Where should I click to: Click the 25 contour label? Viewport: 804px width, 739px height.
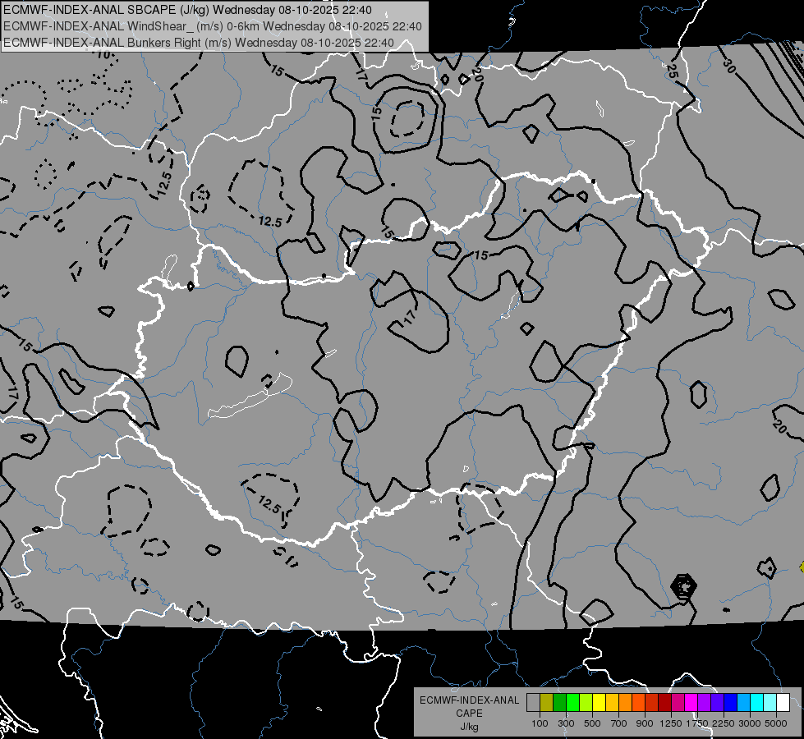(x=672, y=71)
